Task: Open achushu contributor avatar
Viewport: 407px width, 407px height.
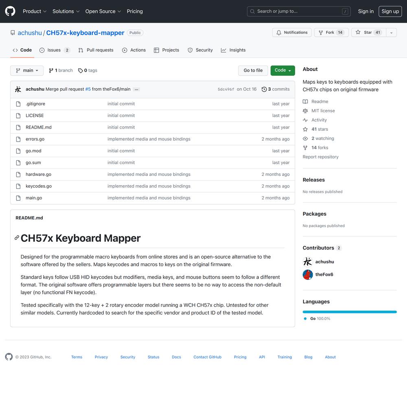Action: click(308, 262)
